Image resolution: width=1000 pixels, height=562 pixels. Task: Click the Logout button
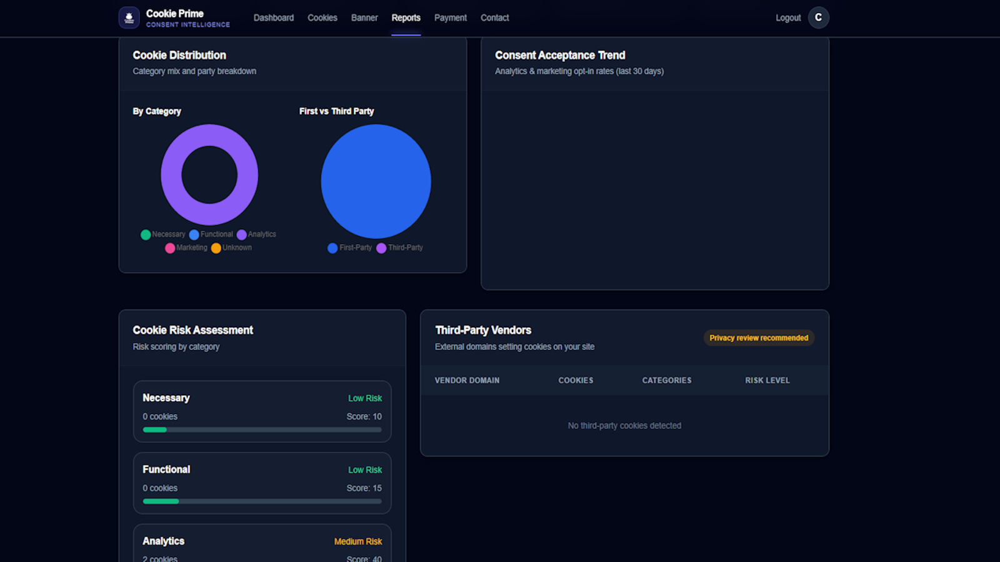coord(788,17)
